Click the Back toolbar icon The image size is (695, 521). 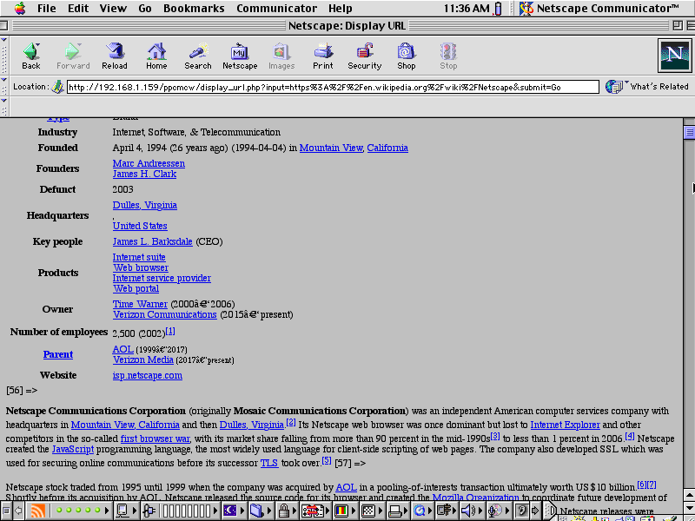31,51
